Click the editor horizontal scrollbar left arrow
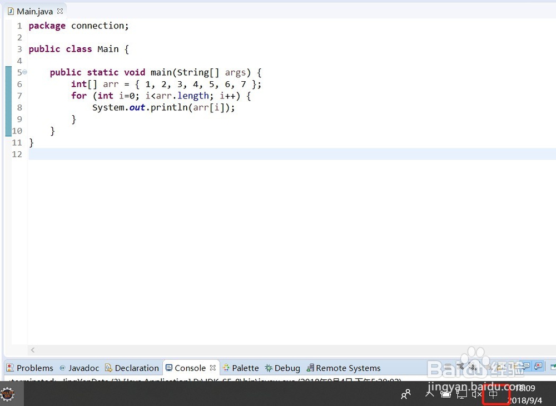 (x=33, y=350)
